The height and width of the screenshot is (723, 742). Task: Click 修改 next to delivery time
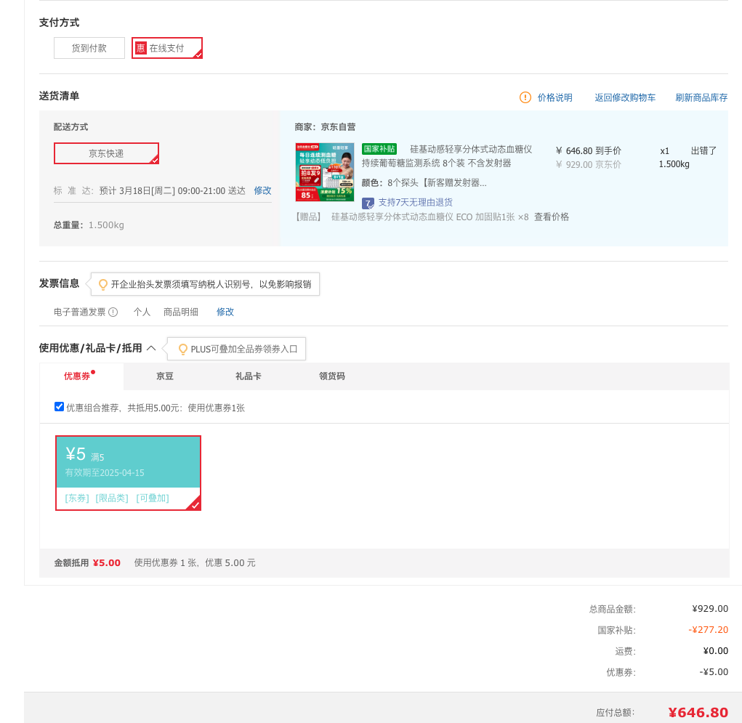[x=262, y=190]
